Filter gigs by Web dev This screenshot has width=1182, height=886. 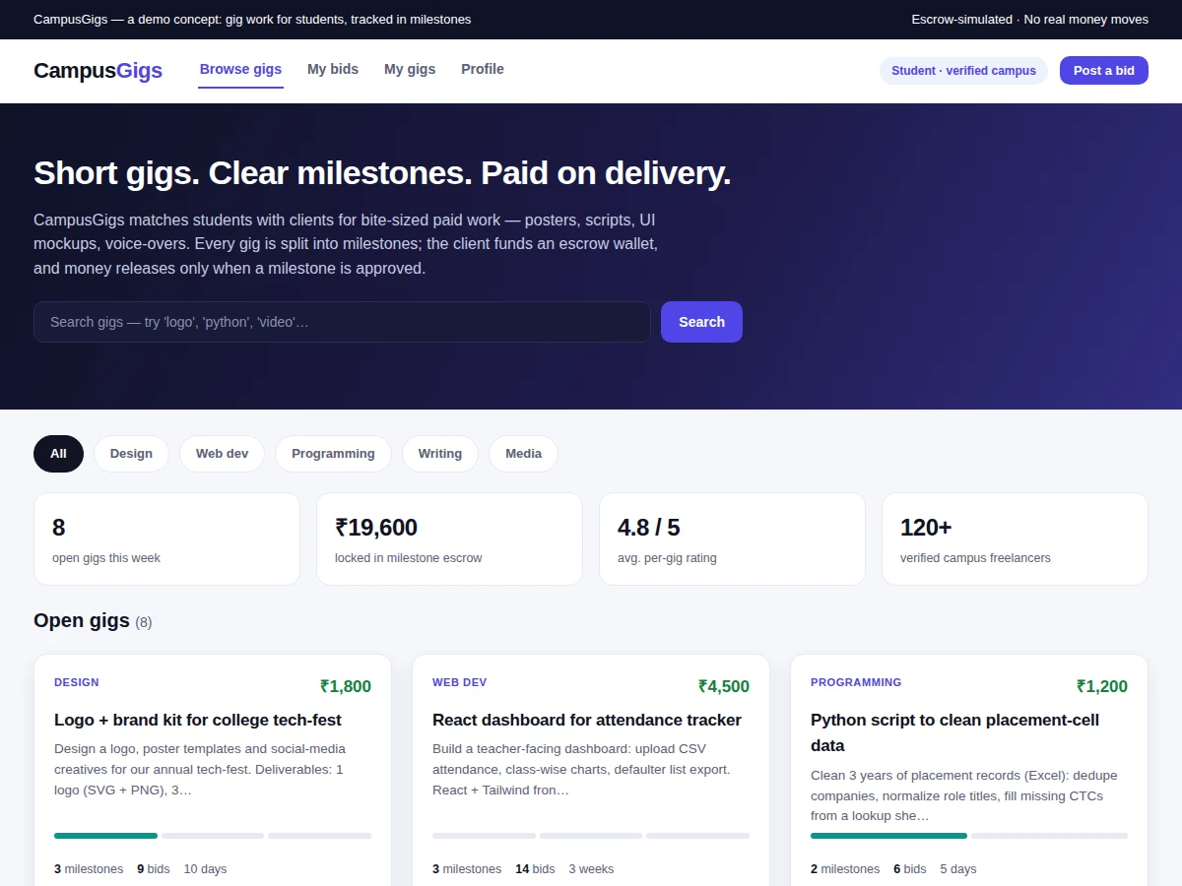(222, 454)
